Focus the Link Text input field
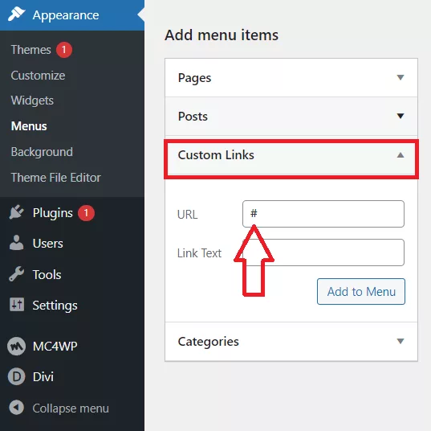 tap(323, 252)
